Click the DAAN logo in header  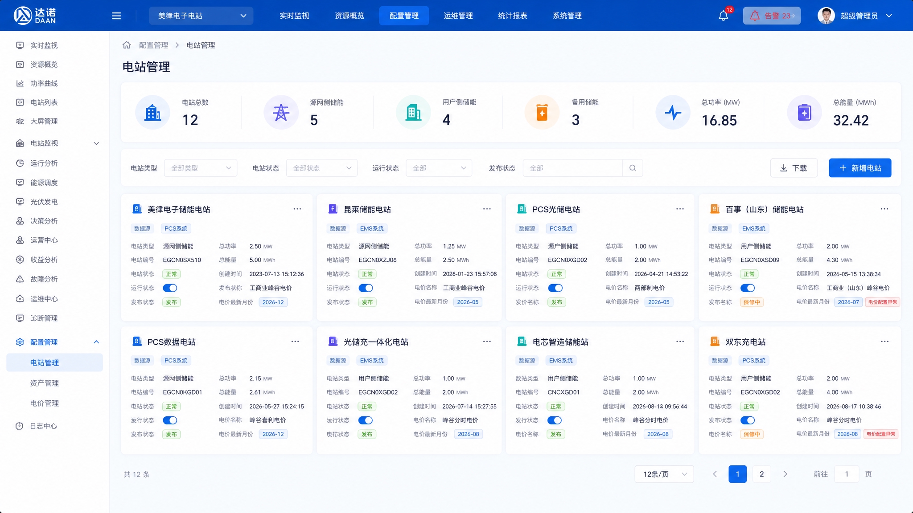pos(35,16)
